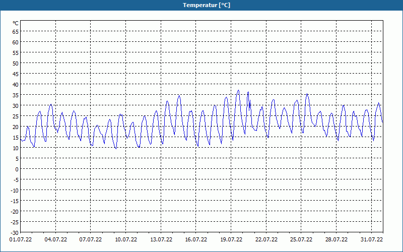Click the Temperatur [°C] chart title

click(207, 5)
